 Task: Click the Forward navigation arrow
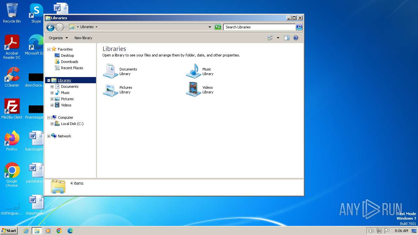pos(59,27)
